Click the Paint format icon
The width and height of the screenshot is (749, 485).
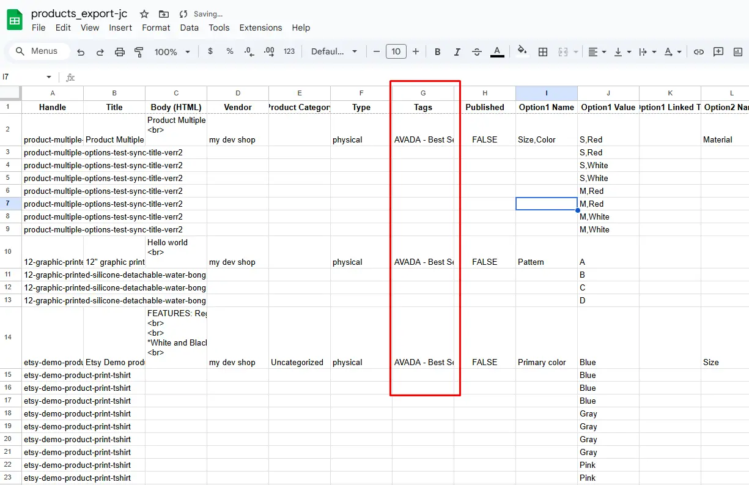tap(139, 51)
